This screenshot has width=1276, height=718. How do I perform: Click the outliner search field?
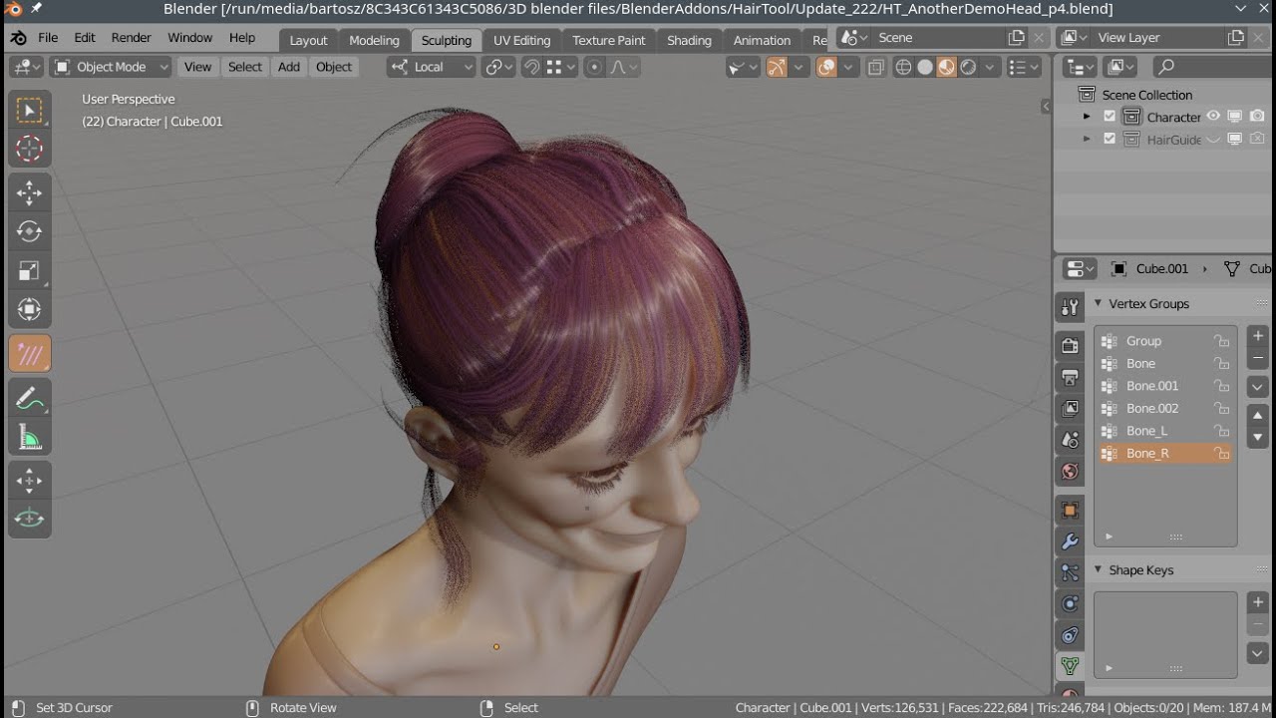pos(1211,67)
